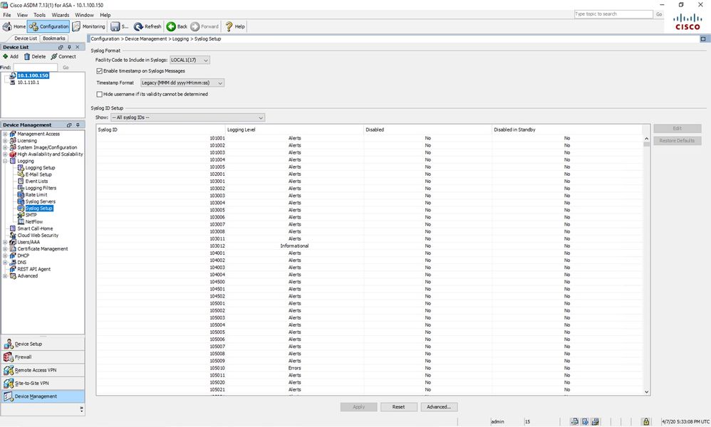Sort by the Logging Level column header

coord(294,130)
